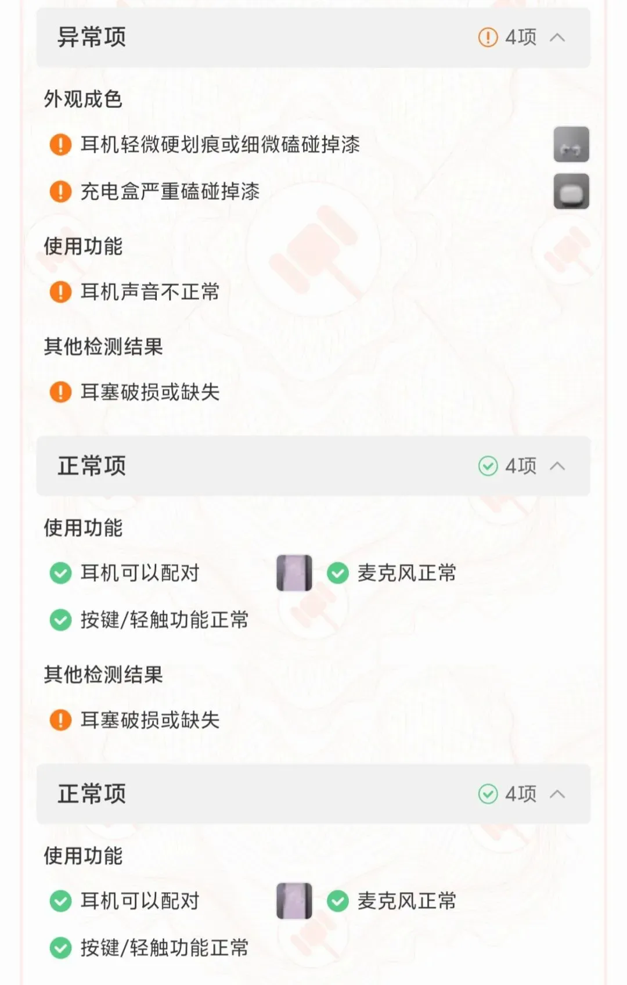Viewport: 627px width, 985px height.
Task: View pairing photo thumbnail in last 正常项 section
Action: [294, 901]
